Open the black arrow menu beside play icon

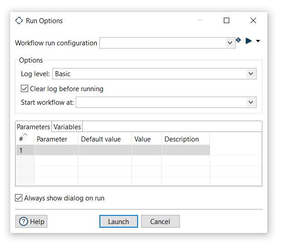258,41
